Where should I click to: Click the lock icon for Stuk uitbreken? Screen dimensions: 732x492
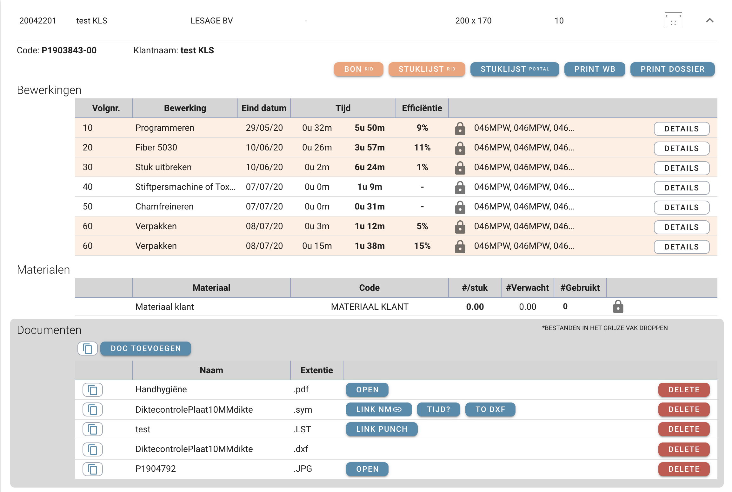[x=460, y=168]
